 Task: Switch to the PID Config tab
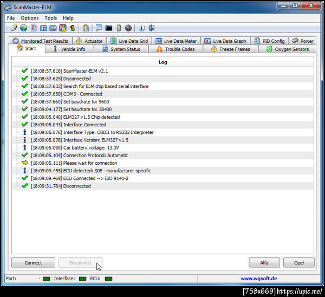tap(269, 41)
